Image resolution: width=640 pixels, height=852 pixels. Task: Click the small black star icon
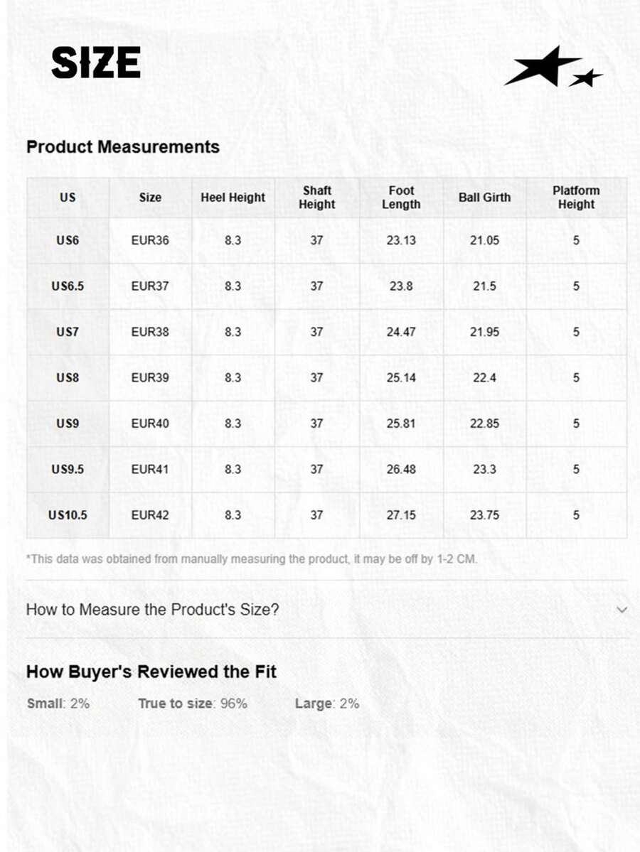coord(586,77)
